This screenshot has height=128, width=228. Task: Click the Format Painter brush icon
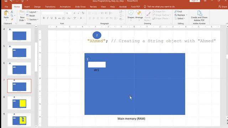12,19
